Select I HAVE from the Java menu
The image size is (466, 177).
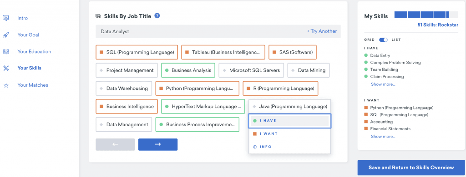click(290, 121)
